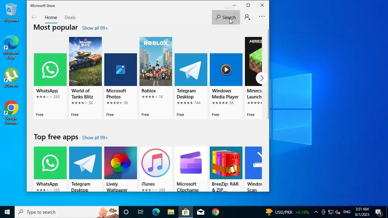
Task: Open WhatsApp icon in Top free apps
Action: tap(50, 163)
